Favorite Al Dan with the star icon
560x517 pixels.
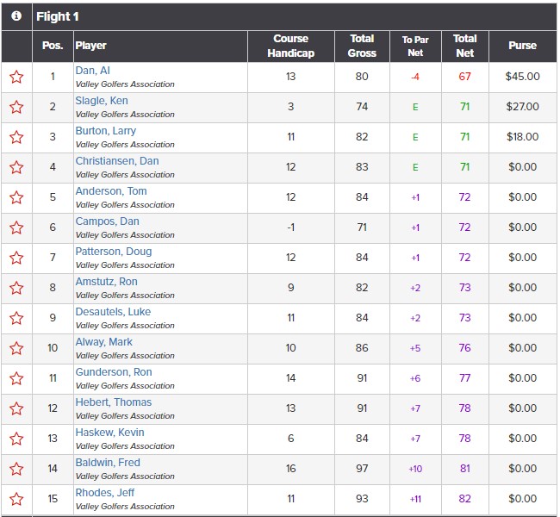(x=16, y=77)
